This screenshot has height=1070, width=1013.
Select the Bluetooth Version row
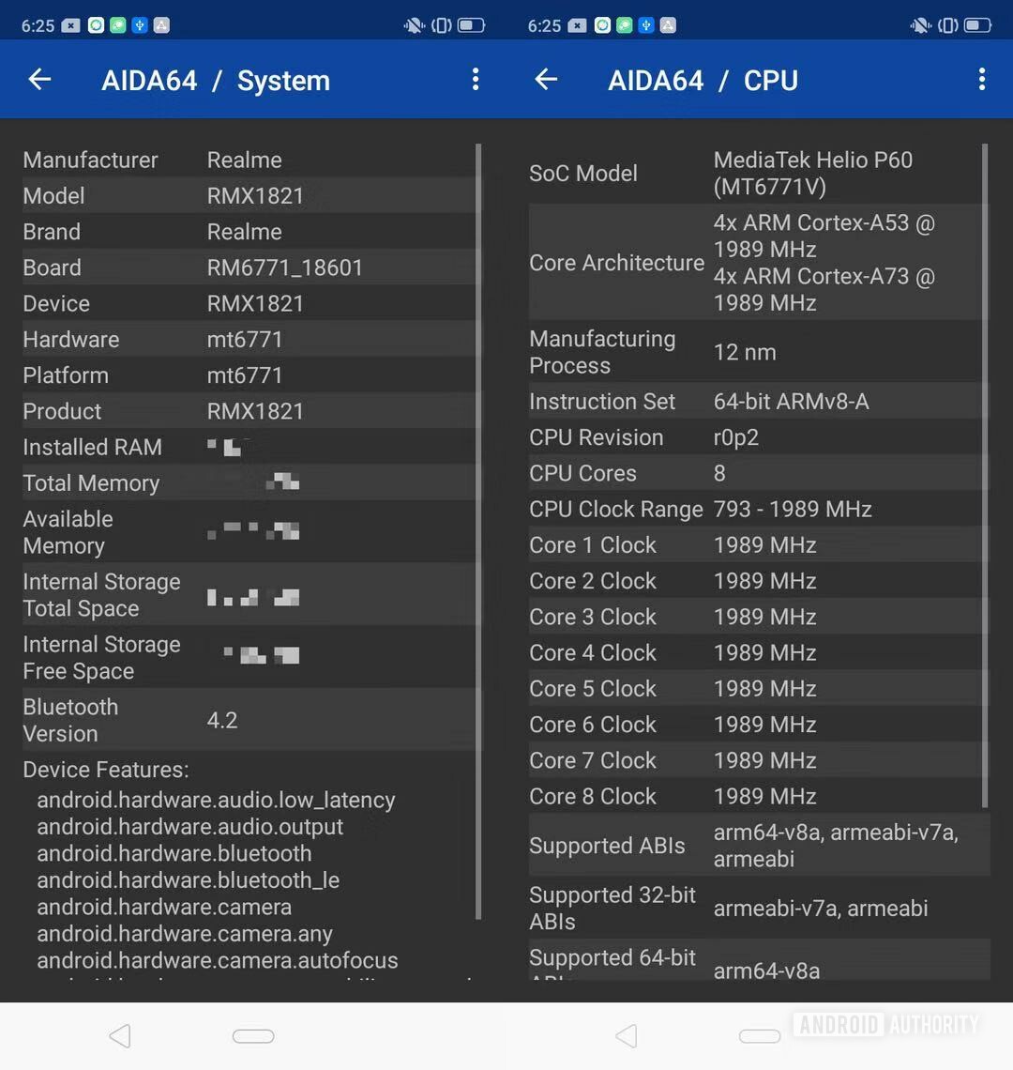[x=249, y=720]
